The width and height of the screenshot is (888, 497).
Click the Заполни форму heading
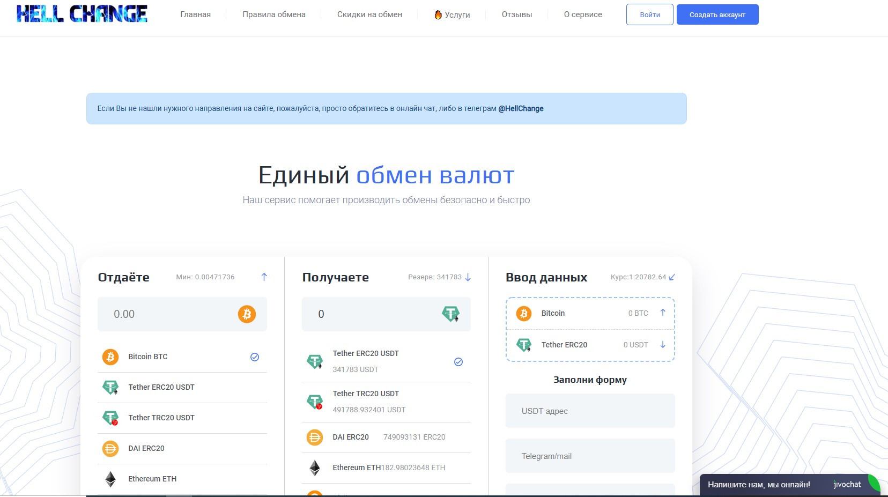590,380
